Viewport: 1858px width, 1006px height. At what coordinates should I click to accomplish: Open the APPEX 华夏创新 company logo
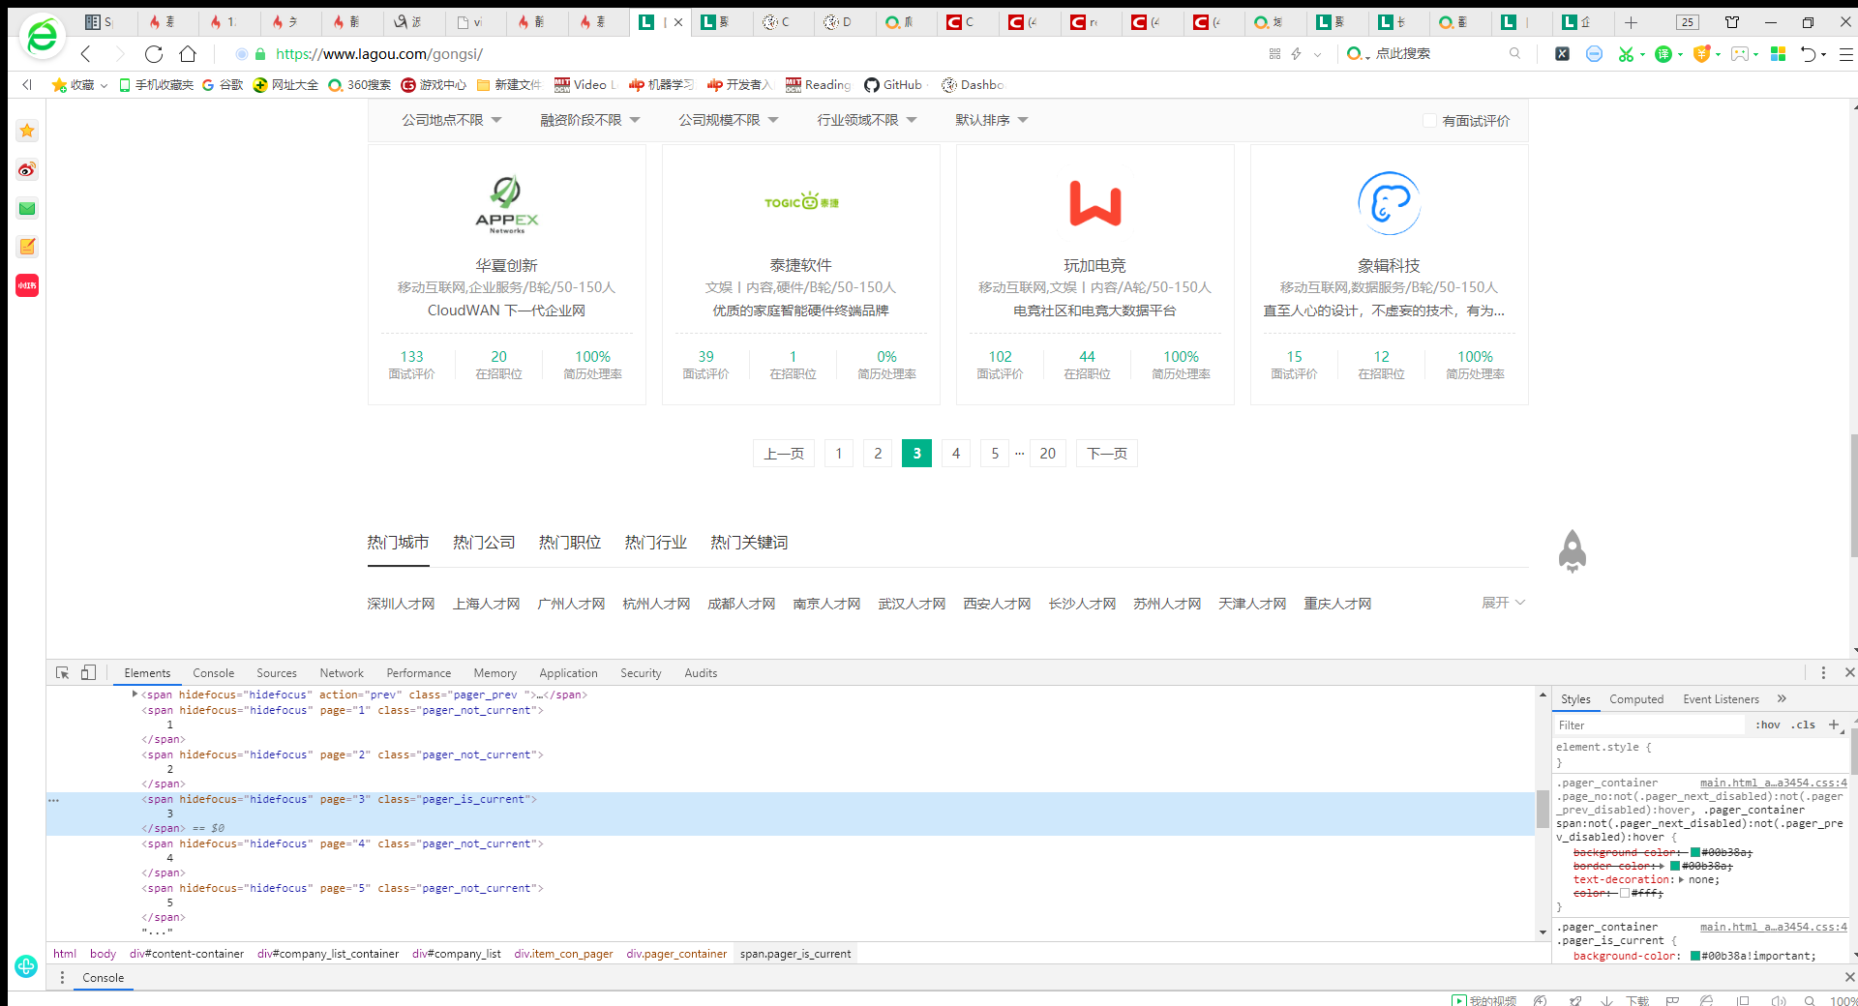(x=507, y=204)
